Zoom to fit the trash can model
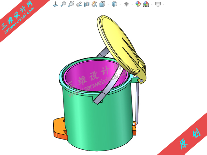This screenshot has width=207, height=155. pos(63,4)
